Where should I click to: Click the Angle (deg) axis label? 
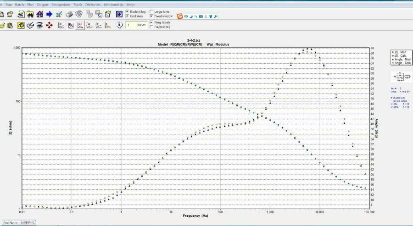377,128
